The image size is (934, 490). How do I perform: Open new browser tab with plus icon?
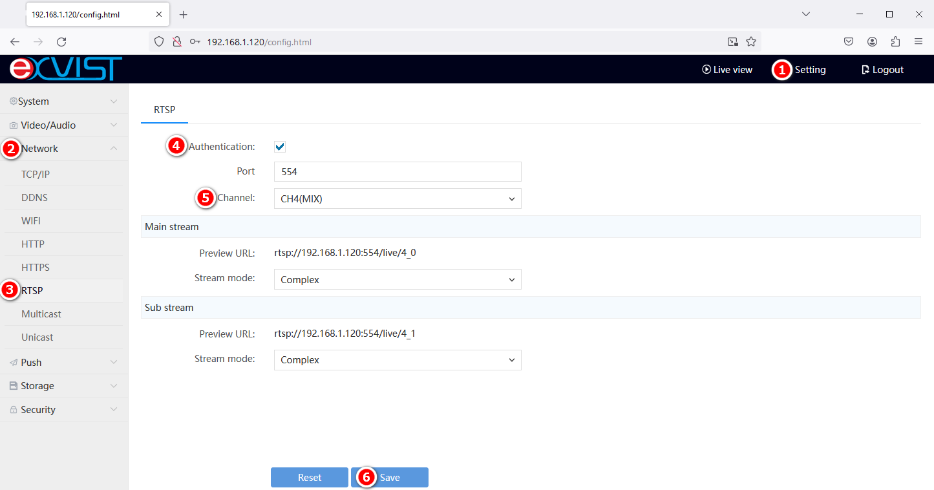pos(183,14)
